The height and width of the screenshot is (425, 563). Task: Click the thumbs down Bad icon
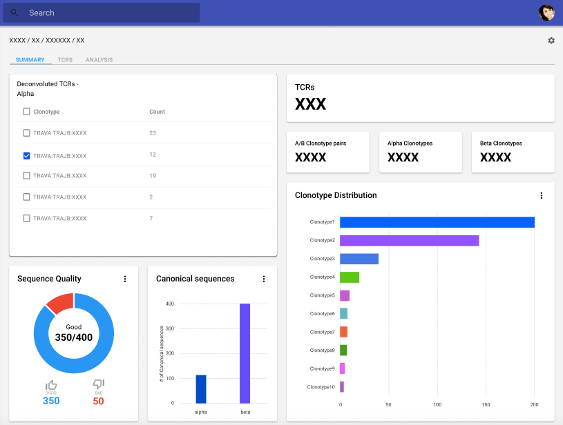(98, 385)
